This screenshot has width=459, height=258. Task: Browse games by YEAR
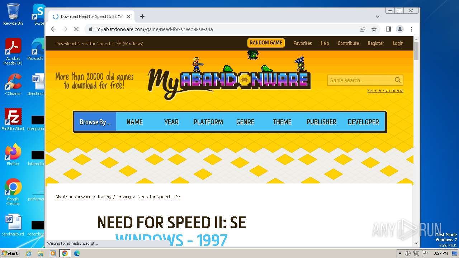coord(171,122)
